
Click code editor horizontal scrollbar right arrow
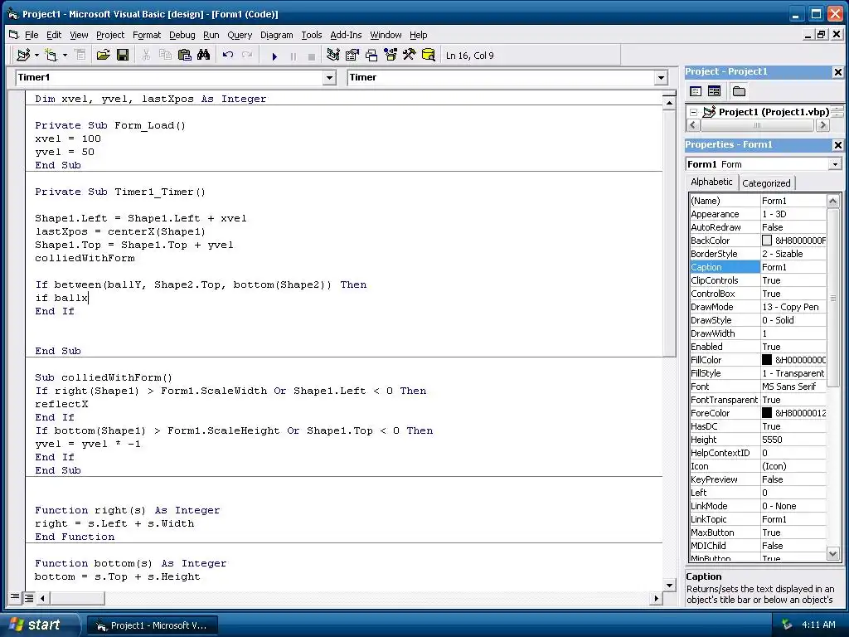click(x=657, y=599)
